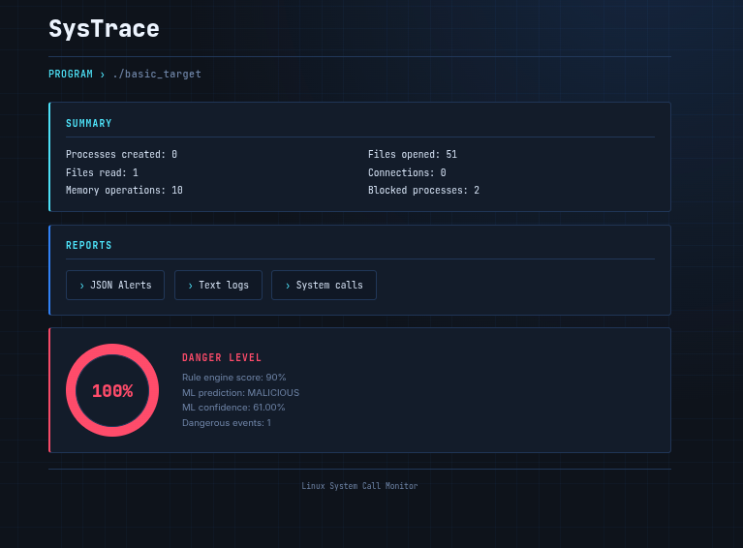Click the DANGER LEVEL heading

click(222, 357)
